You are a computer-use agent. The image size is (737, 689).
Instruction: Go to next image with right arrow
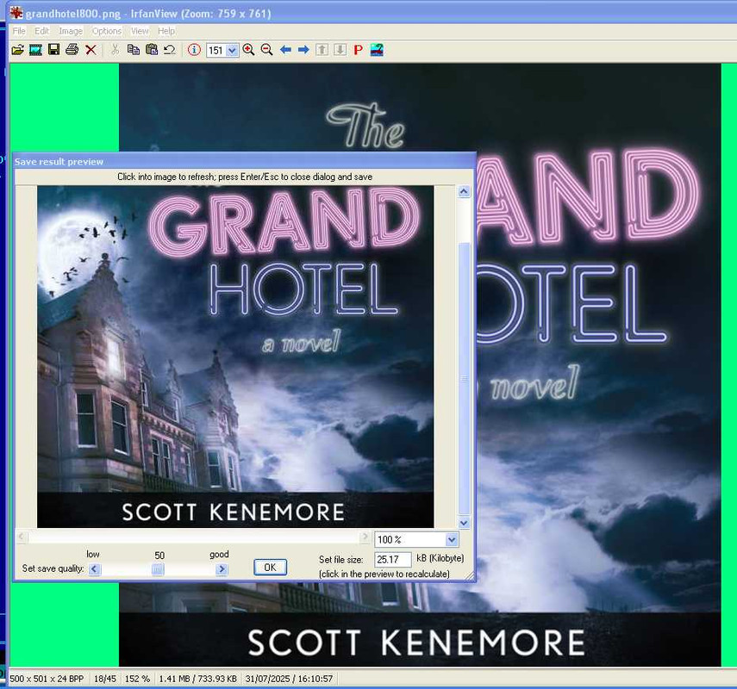[x=303, y=50]
